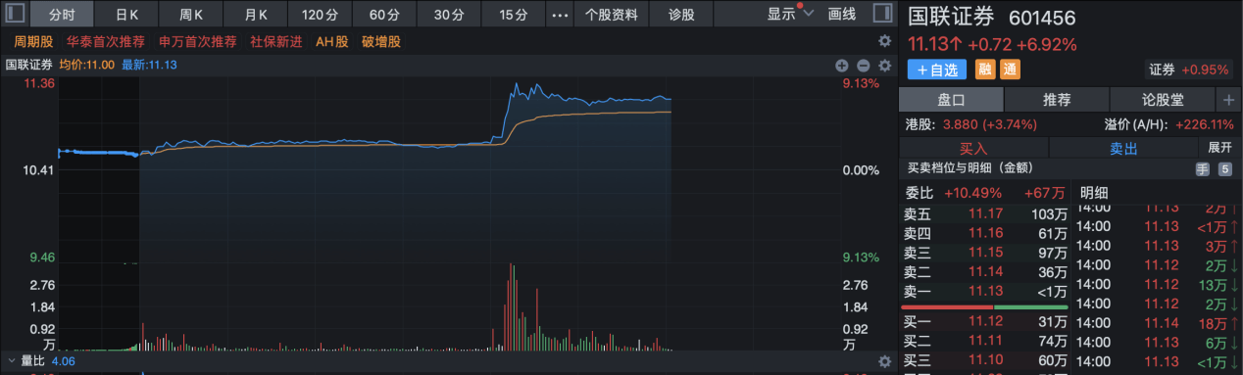Open the 显示 display dropdown
The image size is (1243, 375).
(790, 15)
